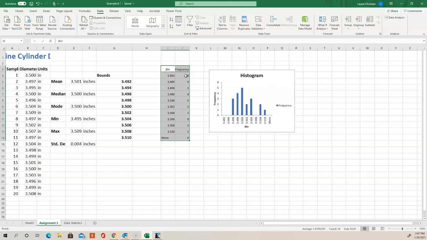Select the Data Statistics sheet tab

pyautogui.click(x=73, y=223)
